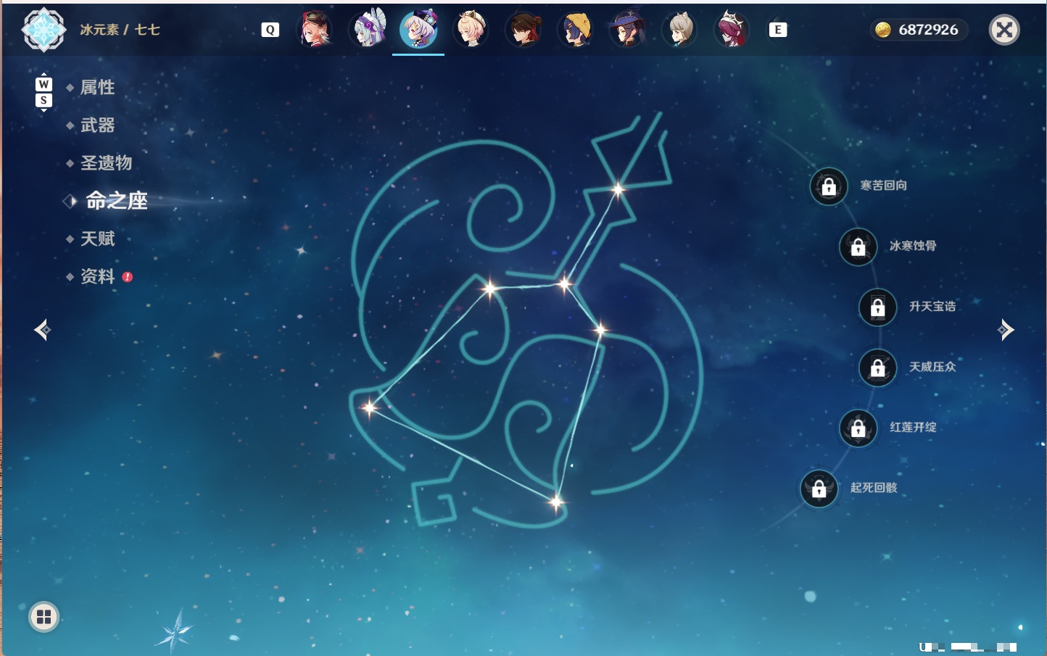Go to previous character with left arrow

click(x=42, y=330)
